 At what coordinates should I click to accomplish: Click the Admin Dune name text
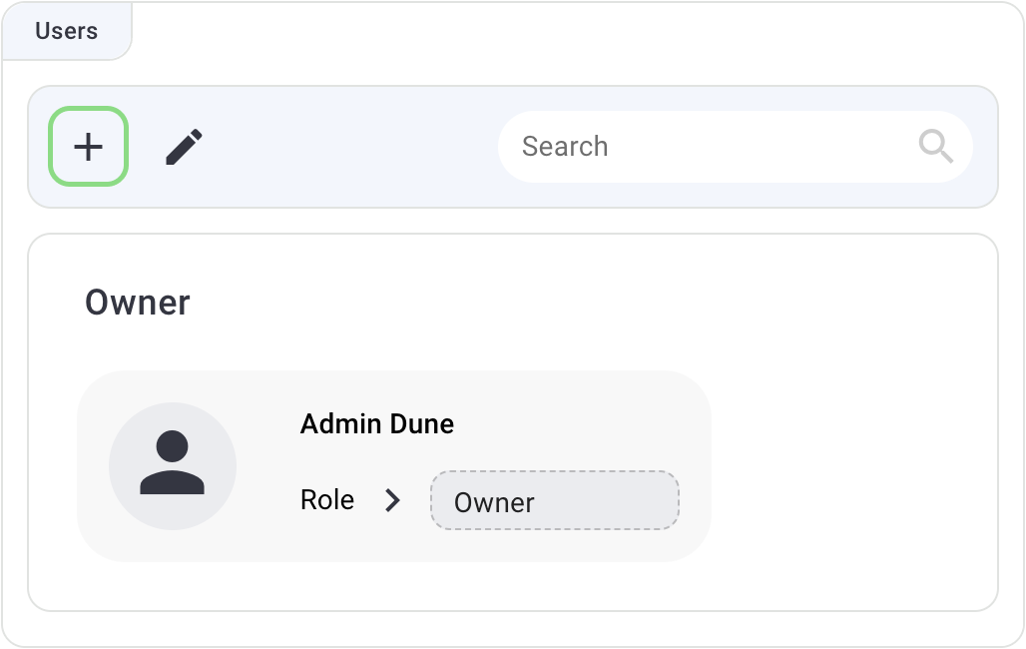377,424
